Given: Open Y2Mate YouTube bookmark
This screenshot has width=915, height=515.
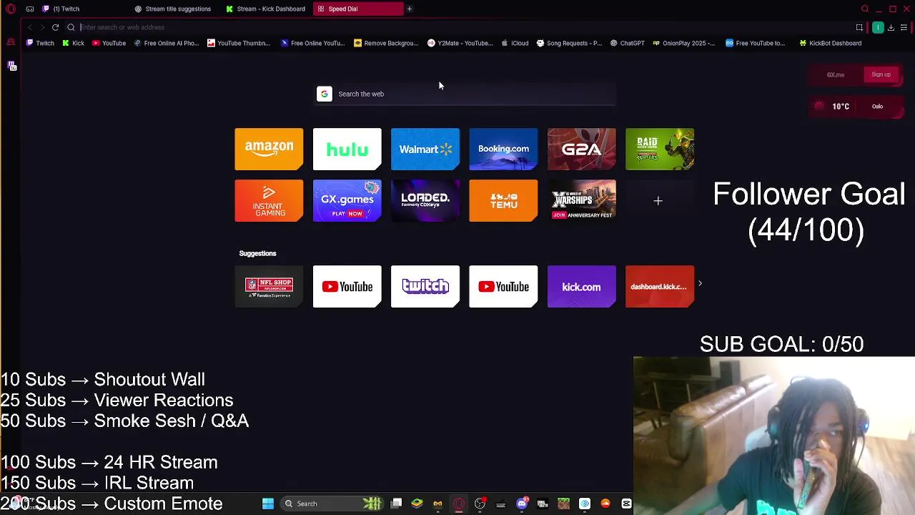Looking at the screenshot, I should tap(460, 43).
